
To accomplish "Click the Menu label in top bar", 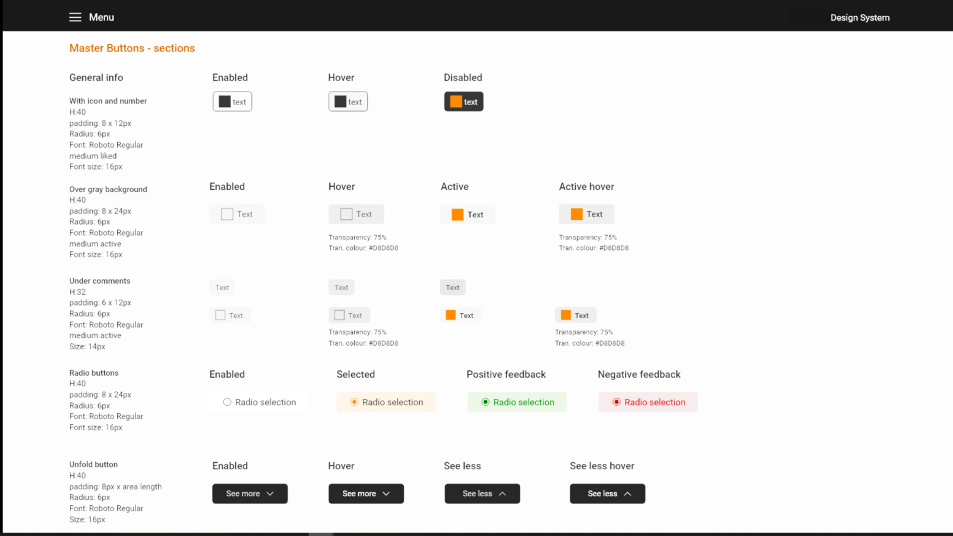I will [x=102, y=17].
